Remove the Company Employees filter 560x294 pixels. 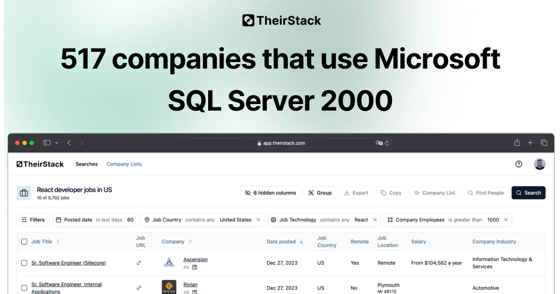[506, 220]
